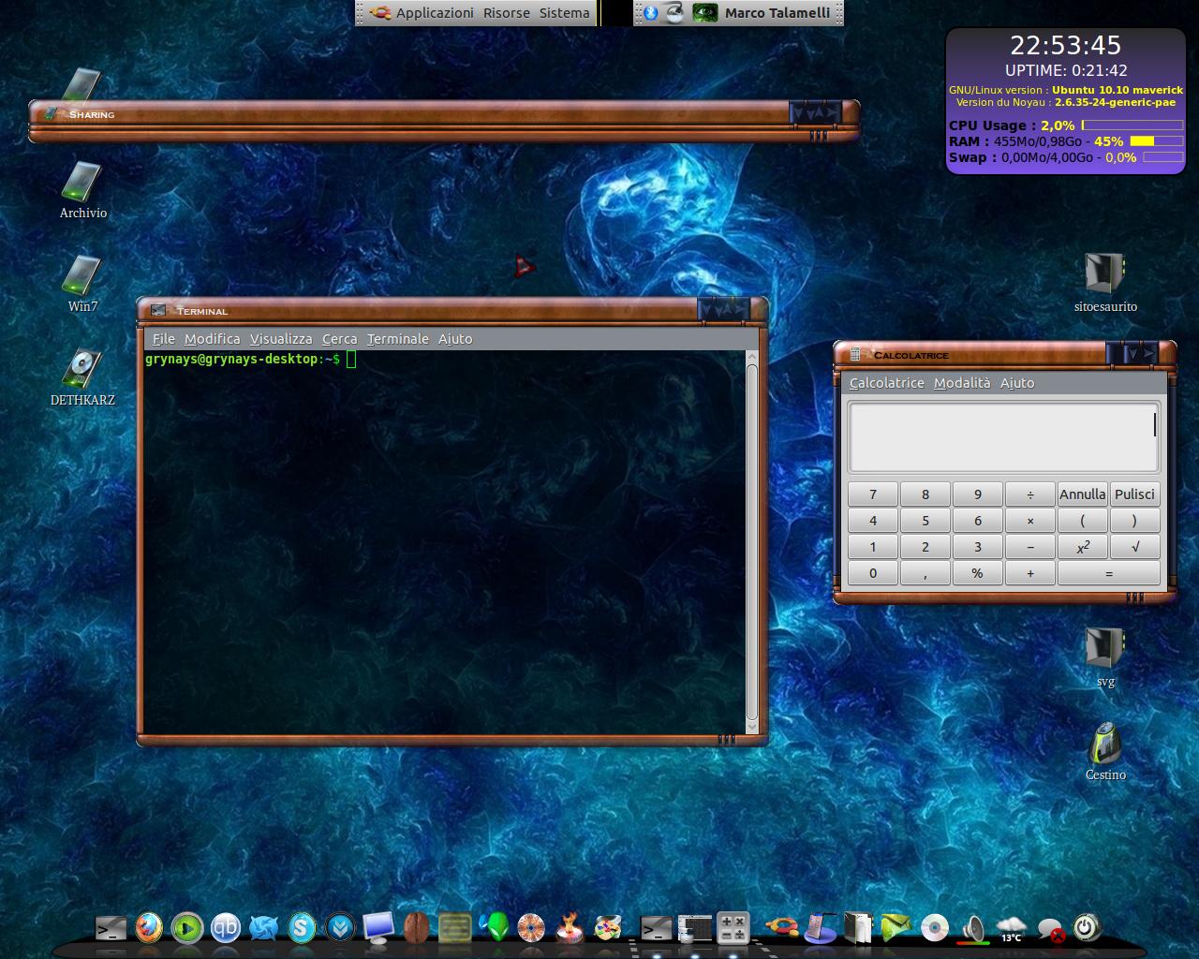Click the percent % button

[x=978, y=573]
